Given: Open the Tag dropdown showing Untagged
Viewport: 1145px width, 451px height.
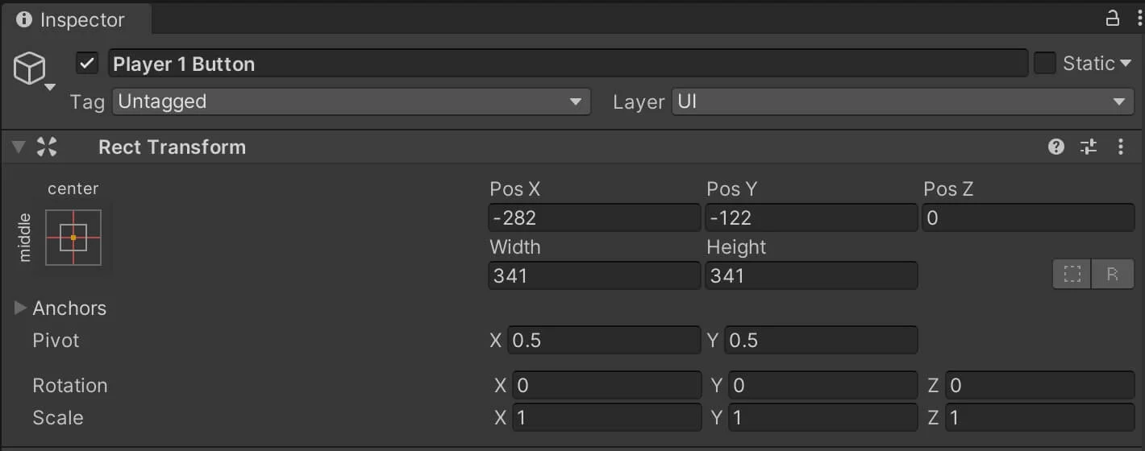Looking at the screenshot, I should [352, 101].
